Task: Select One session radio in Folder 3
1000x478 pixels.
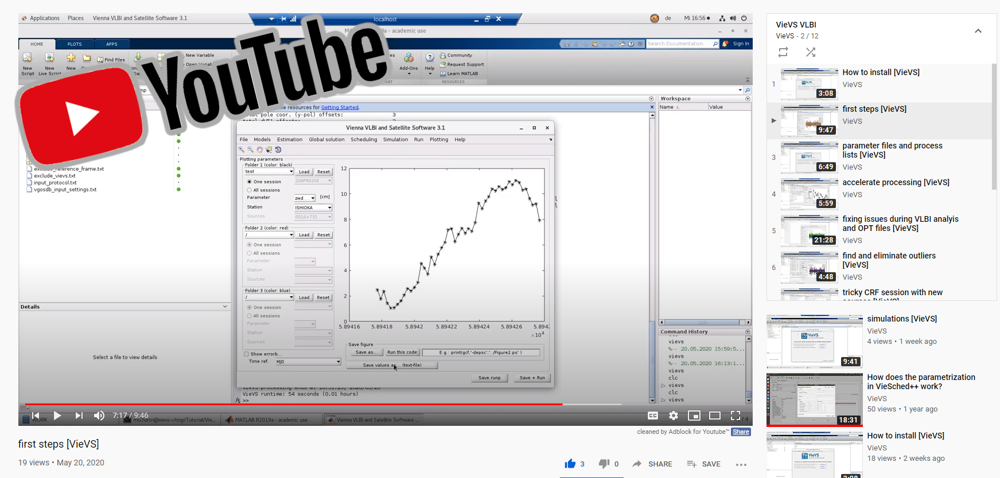Action: (250, 308)
